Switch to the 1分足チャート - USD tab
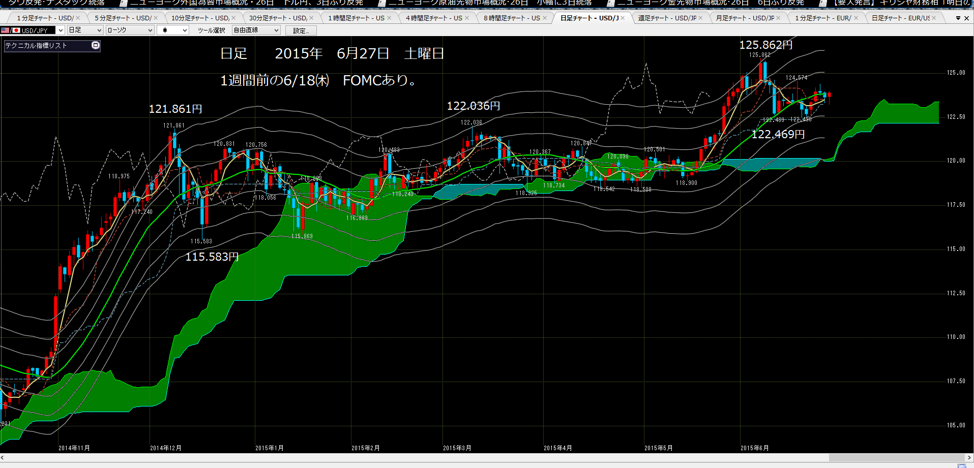The width and height of the screenshot is (974, 468). pyautogui.click(x=45, y=18)
